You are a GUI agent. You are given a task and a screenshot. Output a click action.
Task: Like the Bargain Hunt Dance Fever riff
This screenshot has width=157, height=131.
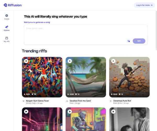click(x=32, y=94)
